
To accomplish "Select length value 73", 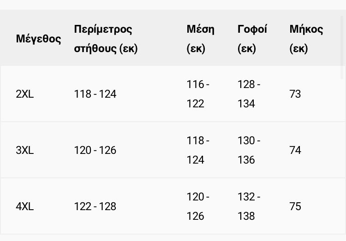I will [295, 94].
